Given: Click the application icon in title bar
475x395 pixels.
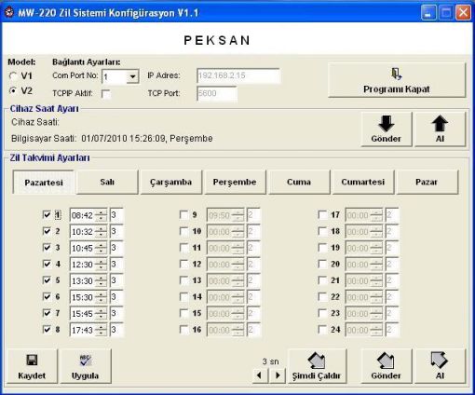Looking at the screenshot, I should pyautogui.click(x=9, y=12).
